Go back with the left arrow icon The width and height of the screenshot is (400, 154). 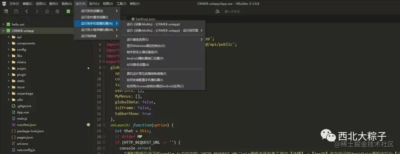[x=27, y=11]
